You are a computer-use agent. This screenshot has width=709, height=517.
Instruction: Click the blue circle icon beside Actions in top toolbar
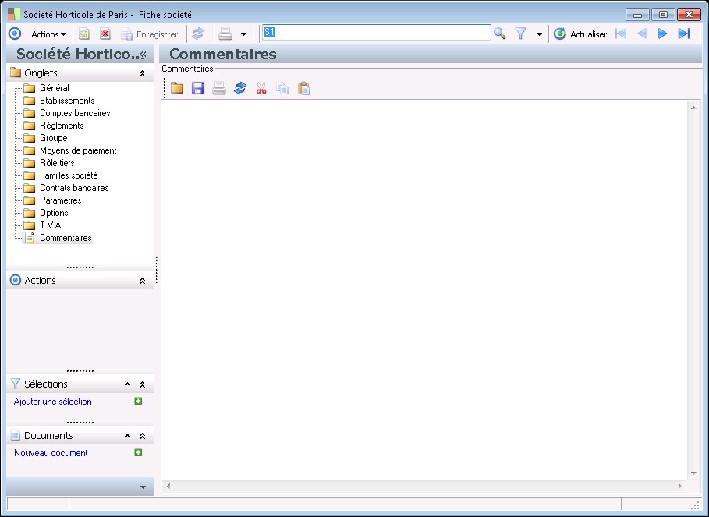15,34
